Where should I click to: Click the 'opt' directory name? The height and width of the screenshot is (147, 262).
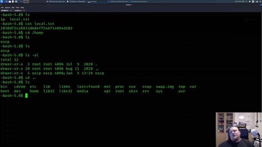tap(107, 91)
